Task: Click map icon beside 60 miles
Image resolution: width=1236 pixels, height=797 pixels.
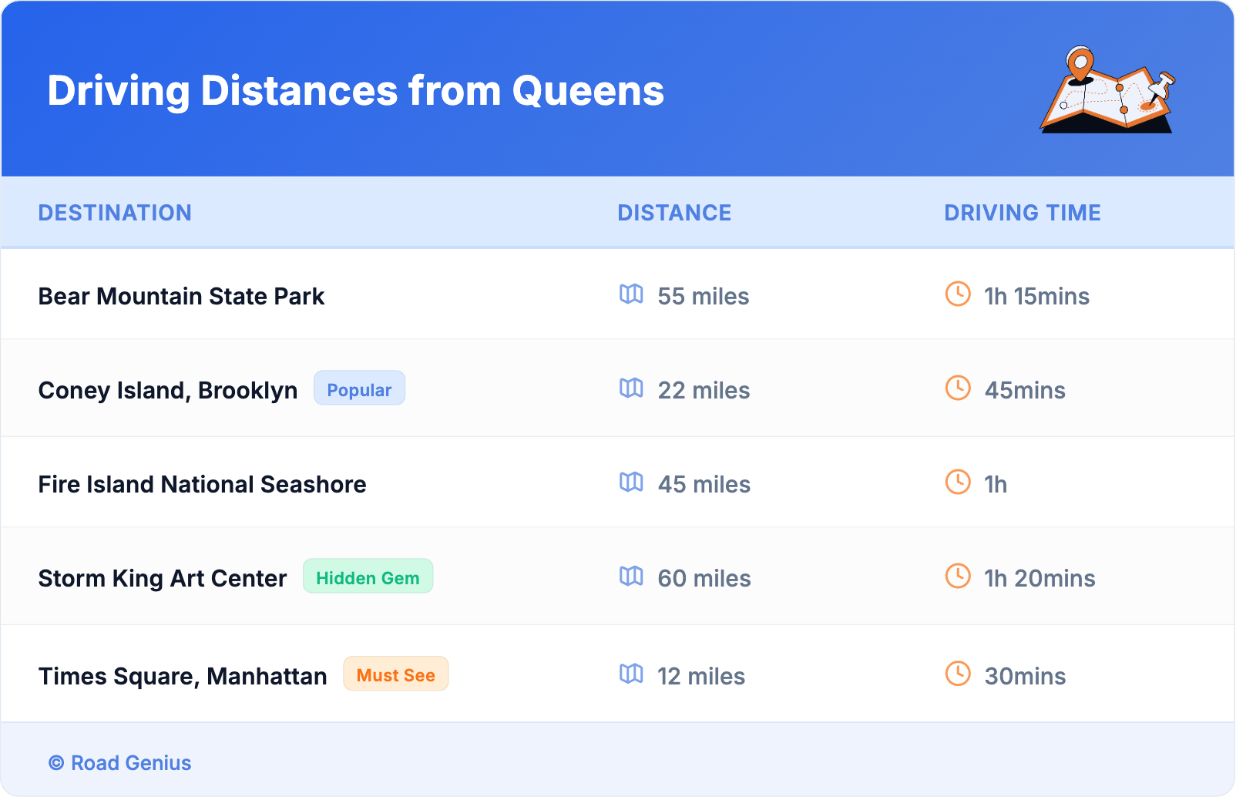Action: coord(631,577)
